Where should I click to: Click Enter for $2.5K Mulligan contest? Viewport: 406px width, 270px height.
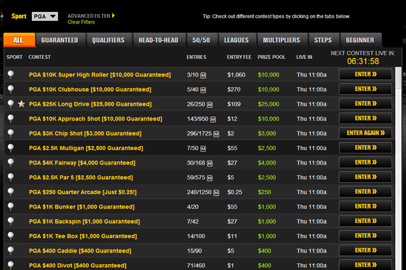tap(365, 147)
